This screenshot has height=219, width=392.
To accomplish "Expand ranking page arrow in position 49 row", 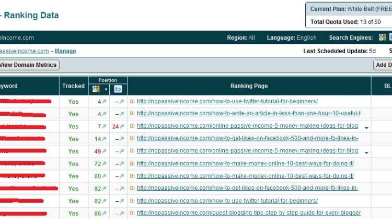I will pos(366,153).
